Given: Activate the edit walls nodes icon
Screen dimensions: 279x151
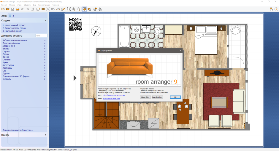Looking at the screenshot, I should (x=48, y=9).
